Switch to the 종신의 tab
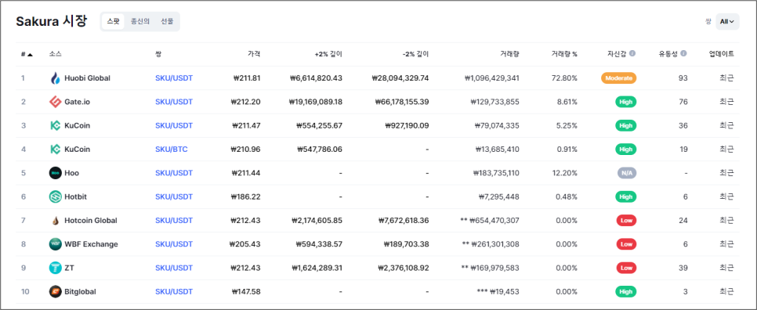757x310 pixels. click(x=140, y=22)
